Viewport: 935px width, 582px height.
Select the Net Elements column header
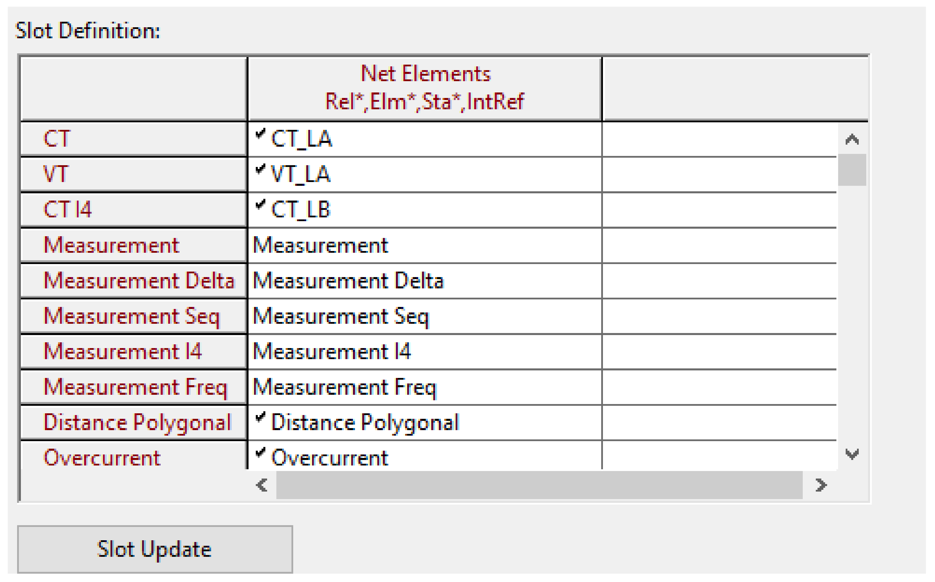425,88
